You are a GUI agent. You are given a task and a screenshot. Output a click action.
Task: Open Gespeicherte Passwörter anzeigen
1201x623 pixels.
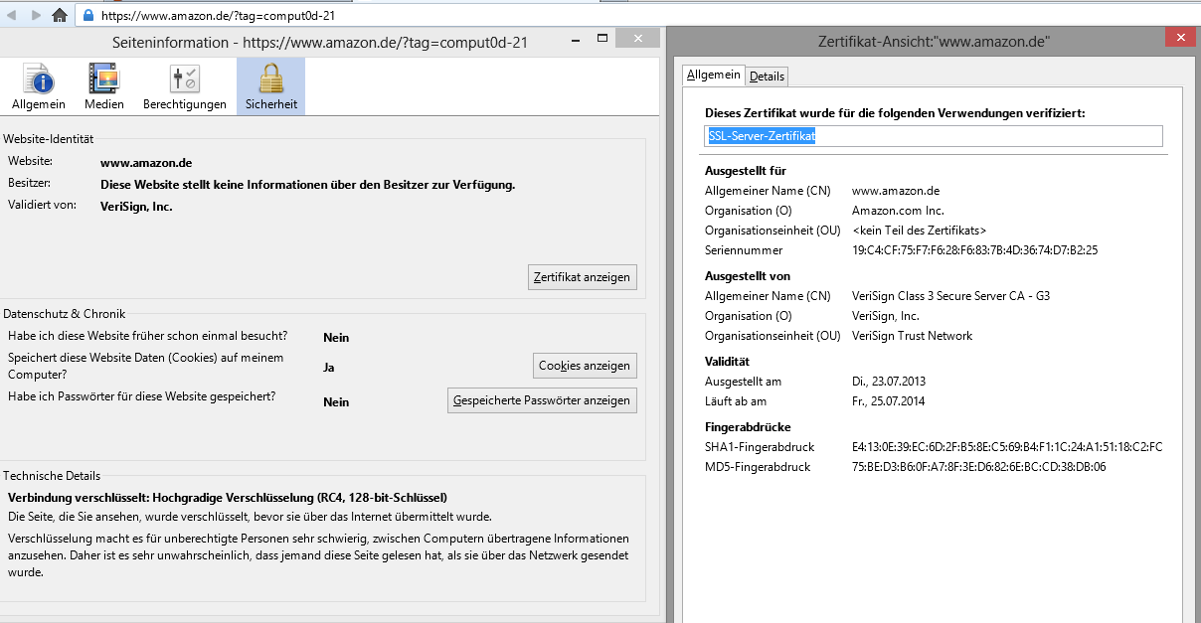tap(542, 400)
